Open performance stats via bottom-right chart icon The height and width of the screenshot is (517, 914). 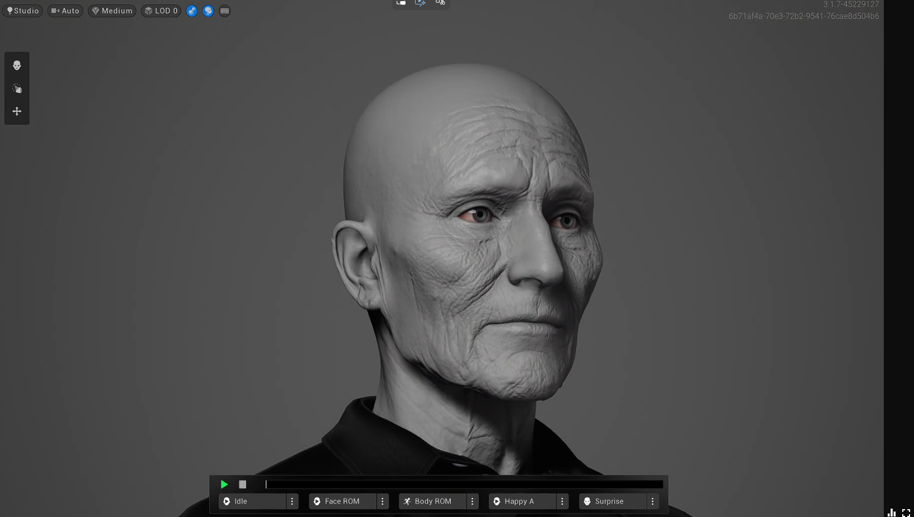tap(892, 513)
